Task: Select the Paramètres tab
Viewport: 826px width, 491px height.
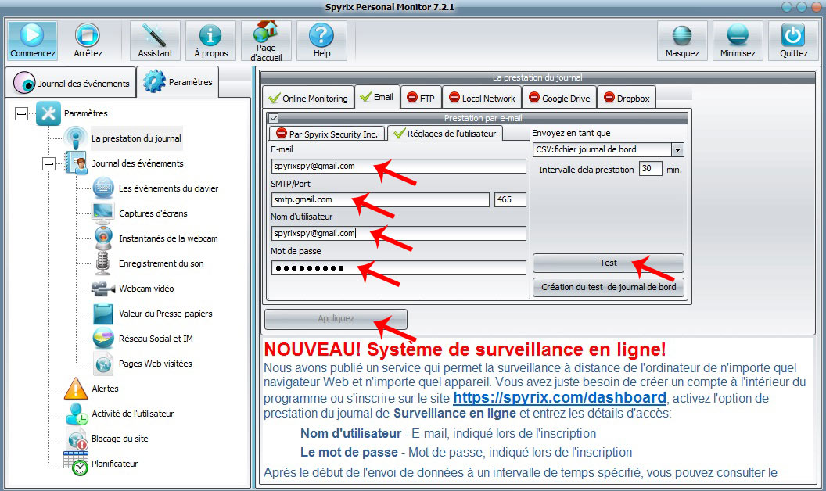Action: [x=178, y=81]
